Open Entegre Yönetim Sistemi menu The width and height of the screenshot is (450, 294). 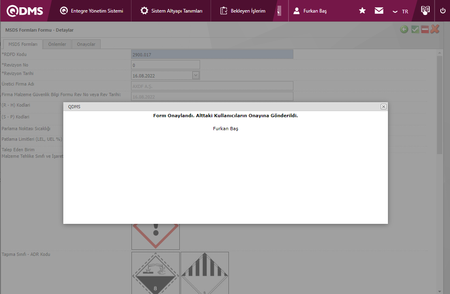click(x=92, y=11)
